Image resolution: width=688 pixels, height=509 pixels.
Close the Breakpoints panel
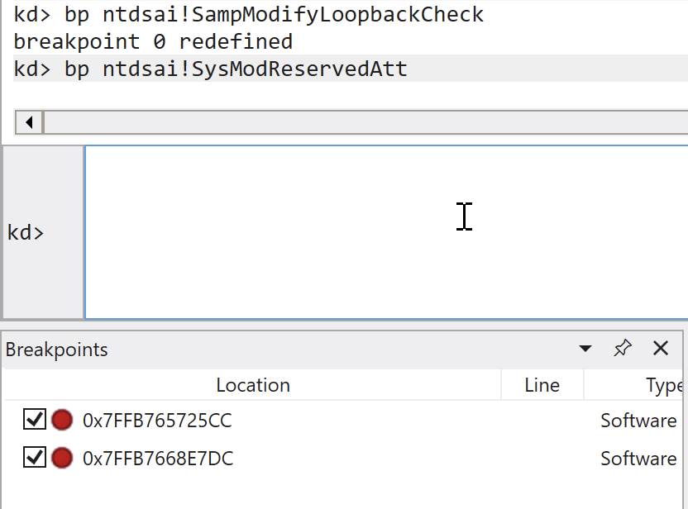coord(661,349)
